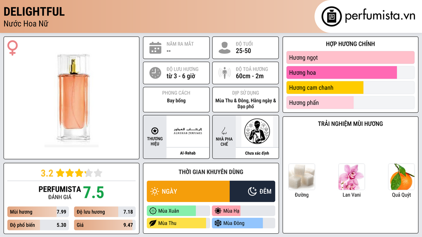Viewport: 422px width, 237px height.
Task: Click the Al-Rehab brand name label
Action: click(x=188, y=153)
